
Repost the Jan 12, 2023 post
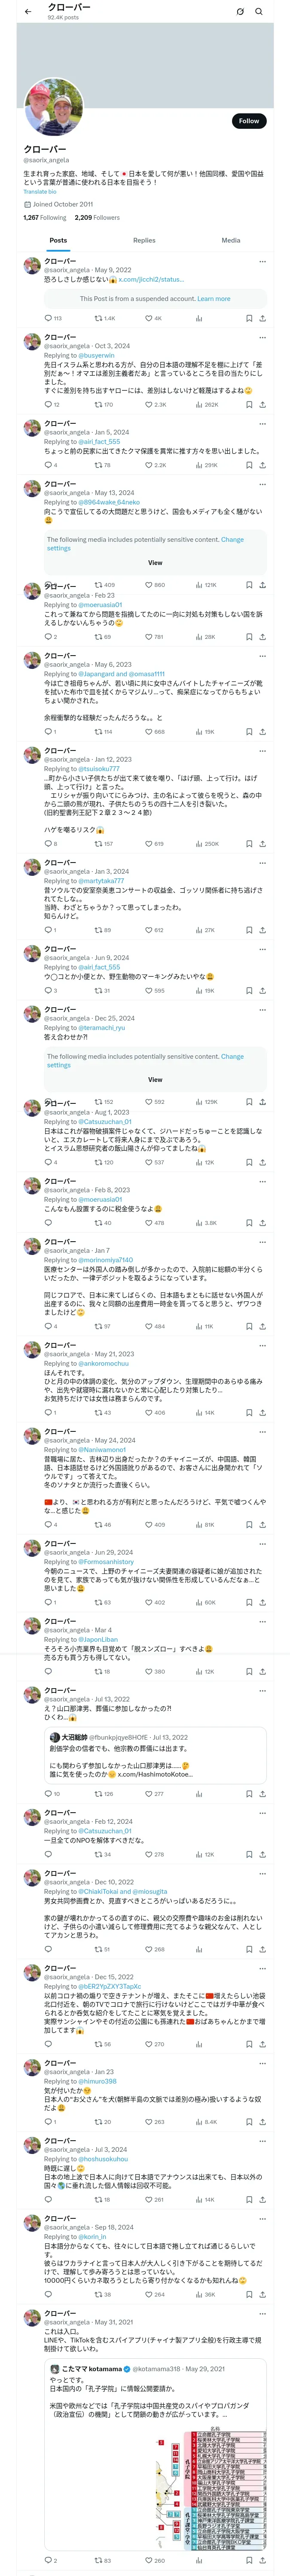[x=98, y=843]
